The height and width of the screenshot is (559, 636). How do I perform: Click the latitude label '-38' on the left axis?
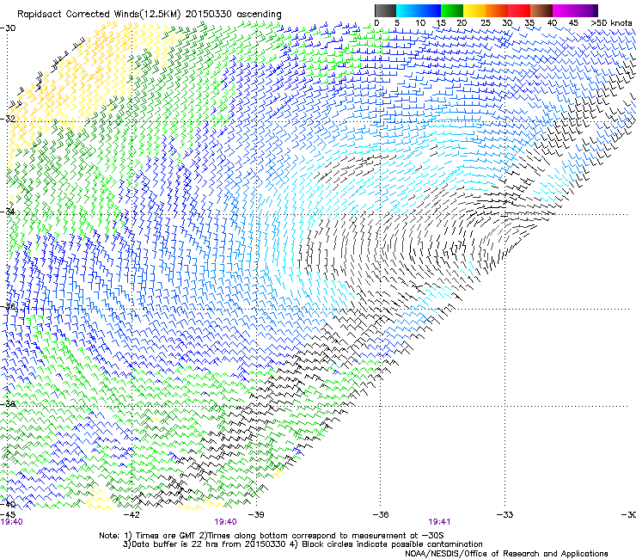[x=9, y=404]
